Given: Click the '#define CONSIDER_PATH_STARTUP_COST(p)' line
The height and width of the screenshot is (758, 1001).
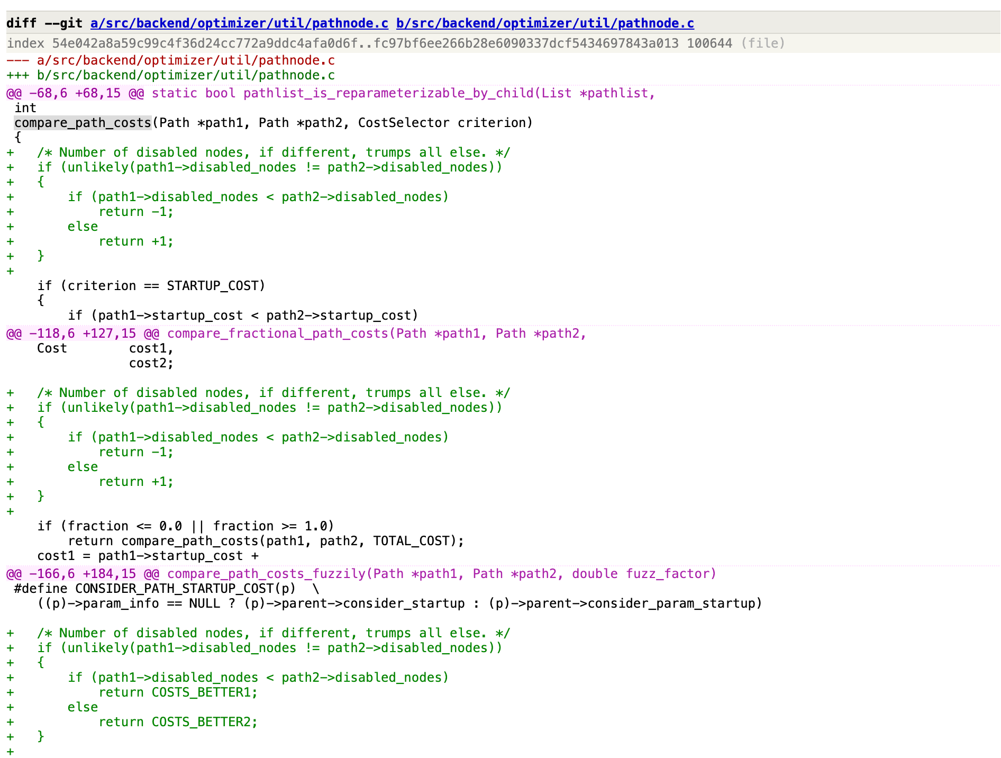Looking at the screenshot, I should click(x=167, y=589).
